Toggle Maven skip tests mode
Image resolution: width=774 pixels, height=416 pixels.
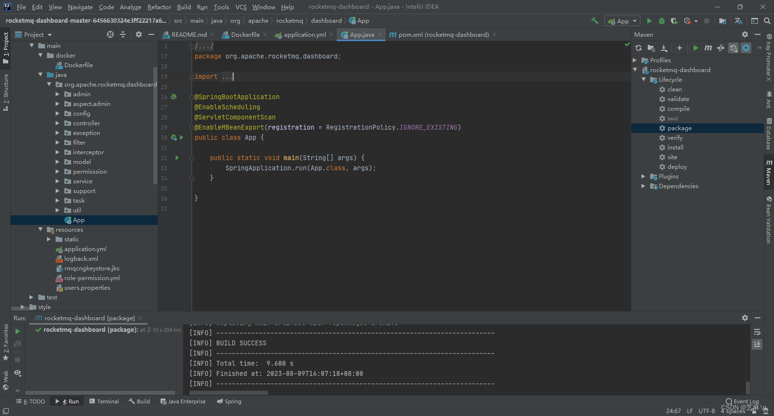pos(746,48)
